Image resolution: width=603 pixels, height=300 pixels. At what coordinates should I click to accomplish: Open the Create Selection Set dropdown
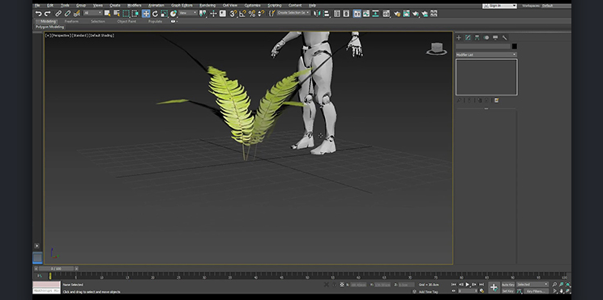[x=293, y=13]
